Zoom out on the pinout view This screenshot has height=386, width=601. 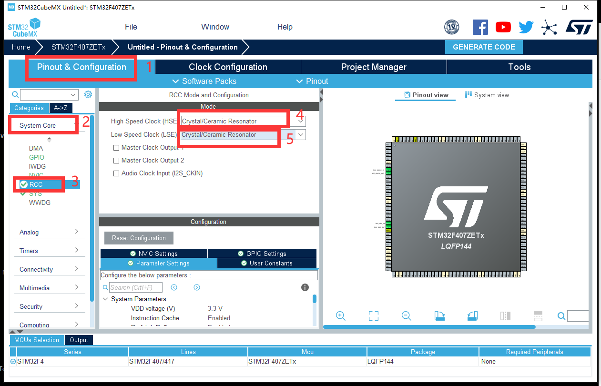pyautogui.click(x=406, y=316)
